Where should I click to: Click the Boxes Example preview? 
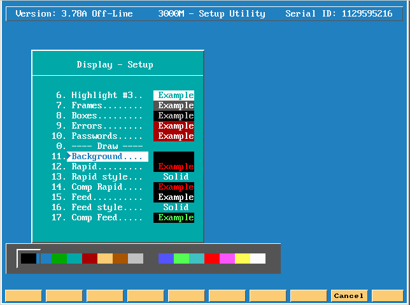174,116
